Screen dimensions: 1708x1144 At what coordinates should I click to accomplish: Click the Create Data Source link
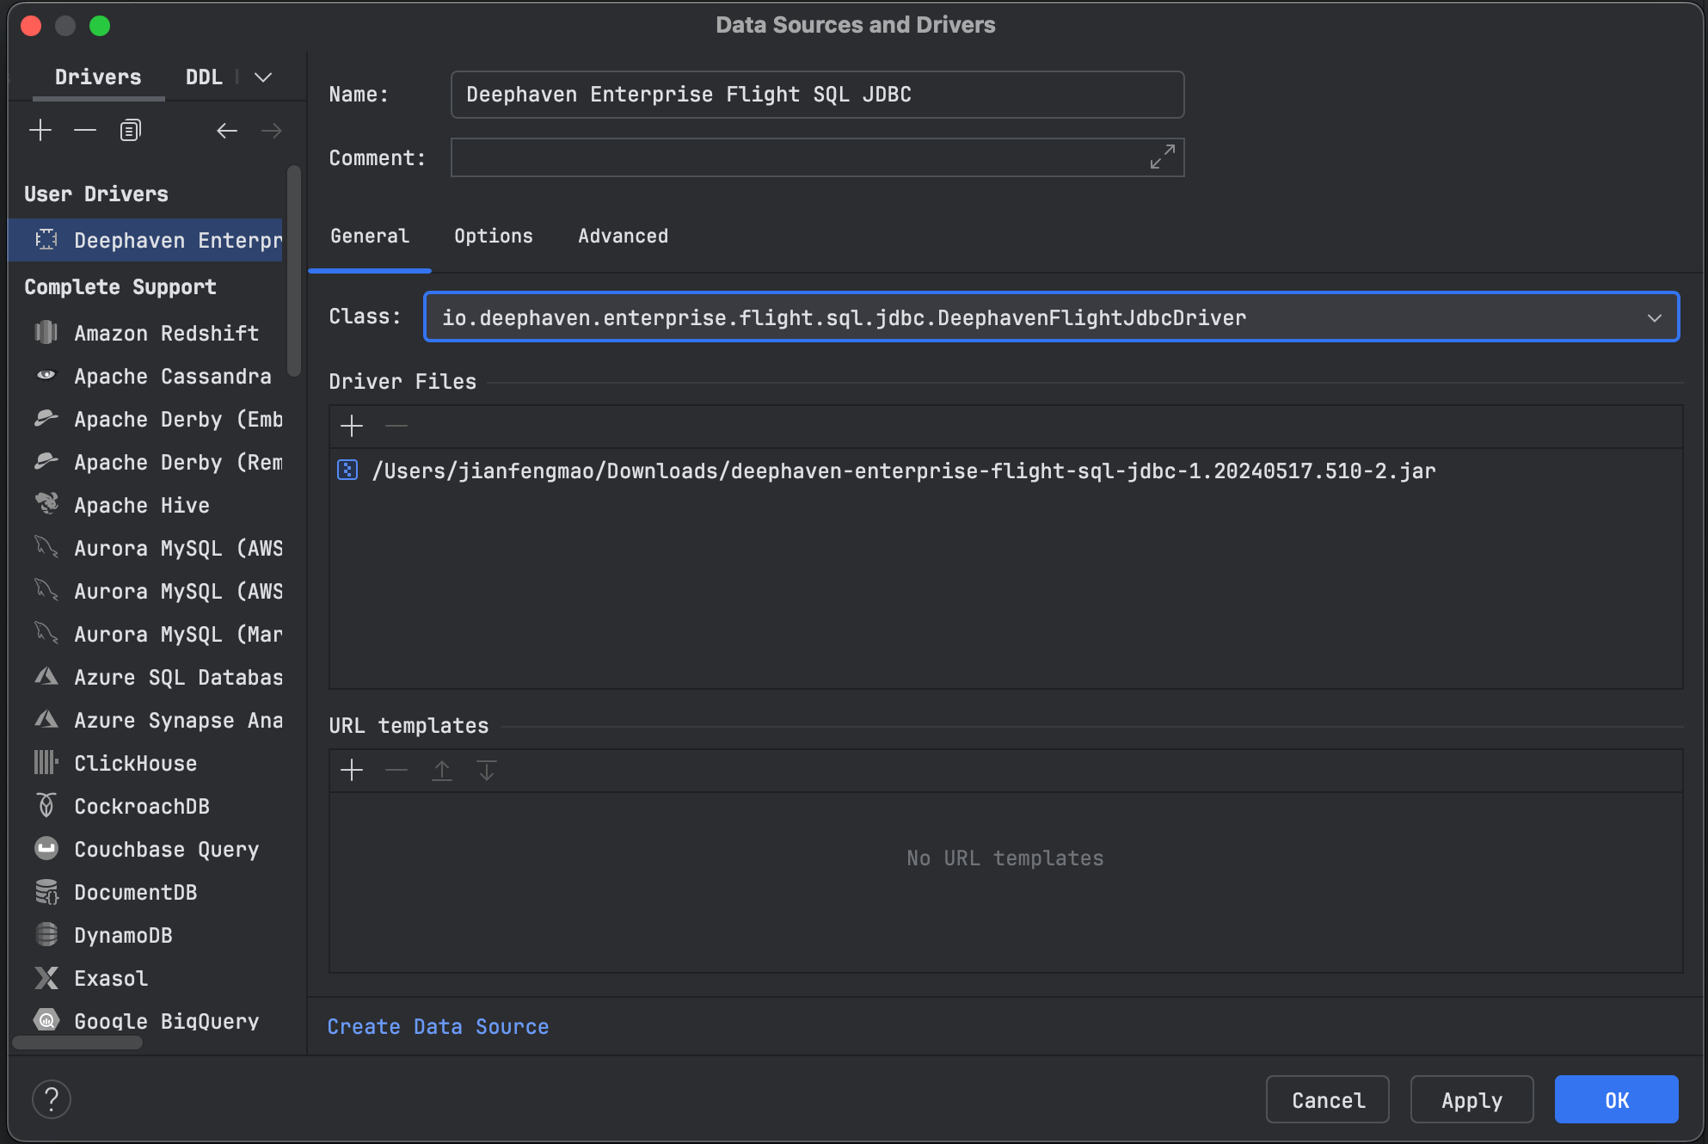click(438, 1026)
